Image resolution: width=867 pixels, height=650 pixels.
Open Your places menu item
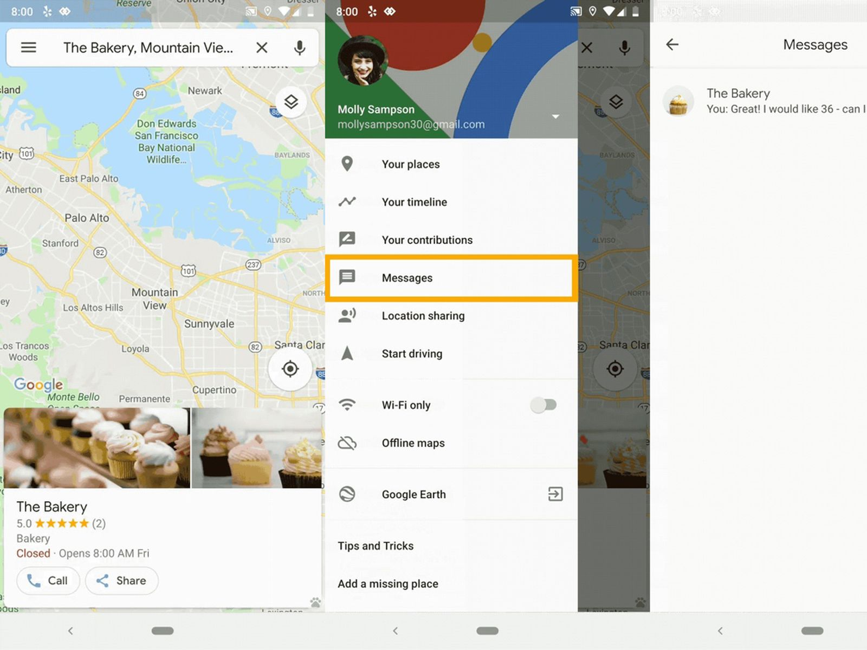410,164
